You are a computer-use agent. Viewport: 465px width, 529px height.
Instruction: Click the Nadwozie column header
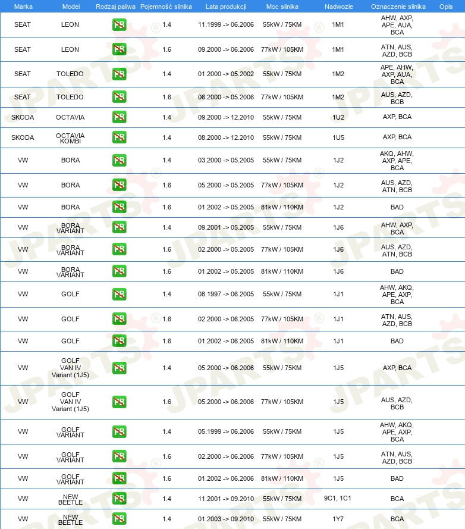tap(339, 7)
